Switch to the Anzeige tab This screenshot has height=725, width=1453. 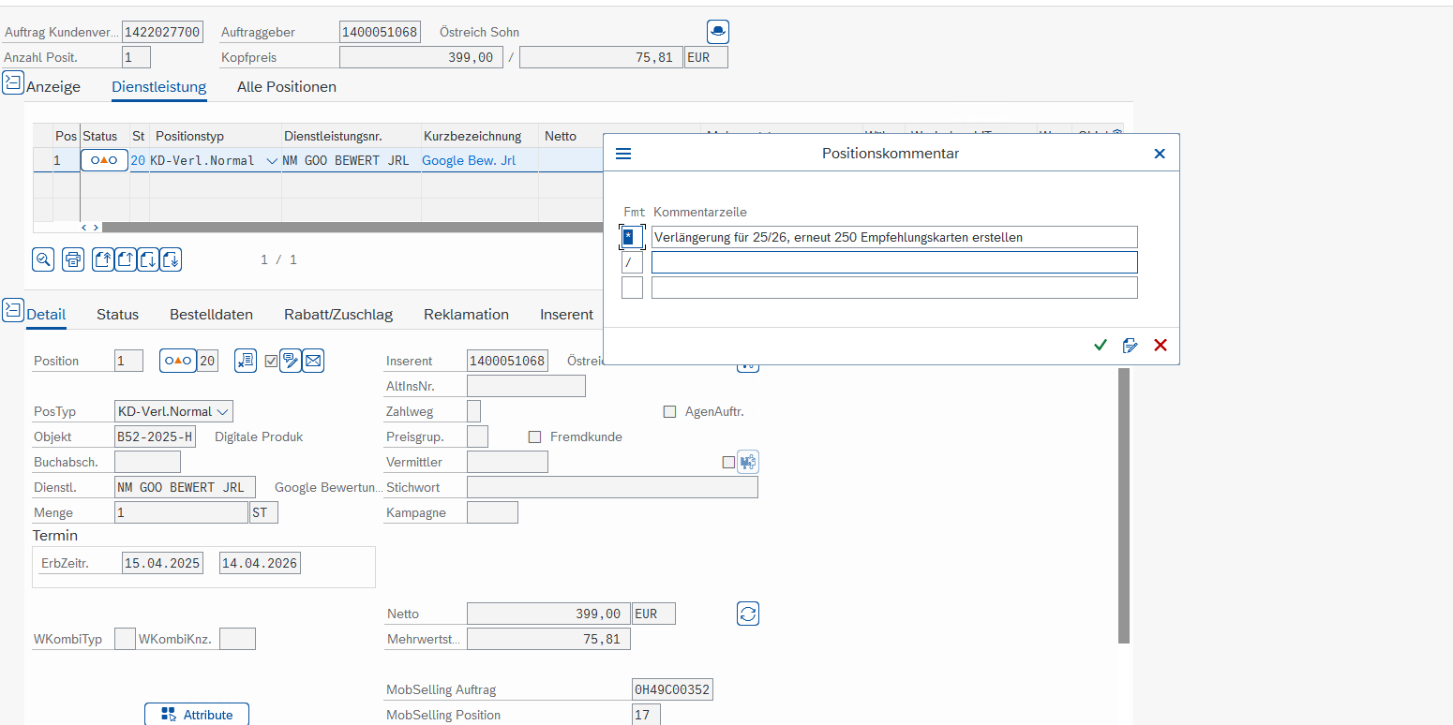[x=53, y=87]
